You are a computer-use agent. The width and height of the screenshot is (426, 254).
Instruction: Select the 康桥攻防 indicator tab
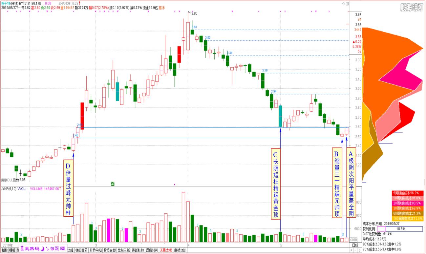coord(180,250)
